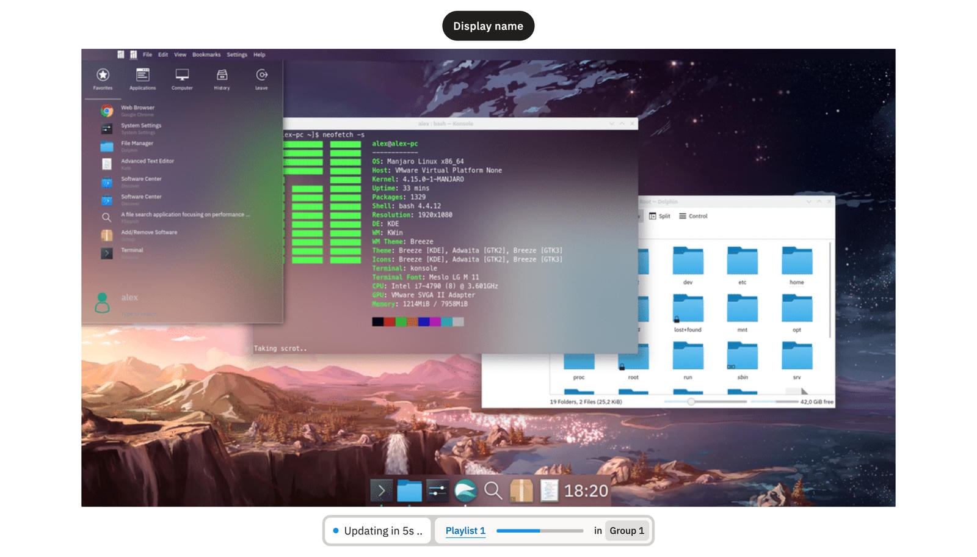Open the folder icon in the dock

[409, 490]
